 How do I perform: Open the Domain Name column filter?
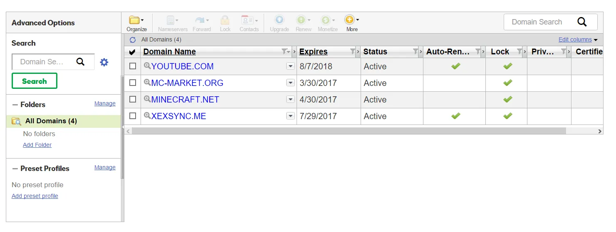point(285,51)
